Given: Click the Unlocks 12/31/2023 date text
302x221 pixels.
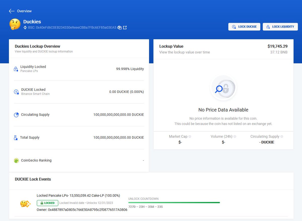Looking at the screenshot, I should click(x=100, y=203).
